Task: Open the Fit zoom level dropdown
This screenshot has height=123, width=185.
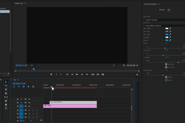Action: tap(34, 65)
